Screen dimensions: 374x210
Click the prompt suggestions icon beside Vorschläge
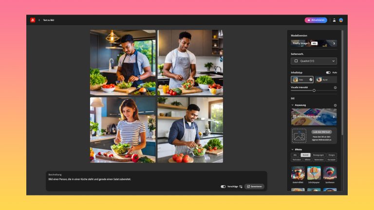[x=241, y=186]
